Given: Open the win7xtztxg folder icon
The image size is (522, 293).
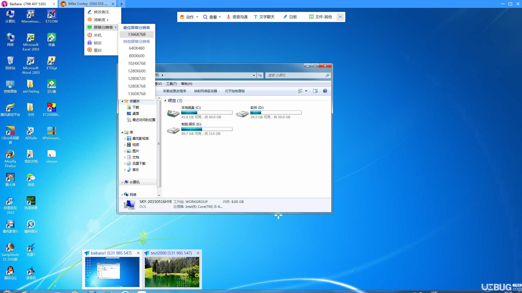Looking at the screenshot, I should point(31,86).
